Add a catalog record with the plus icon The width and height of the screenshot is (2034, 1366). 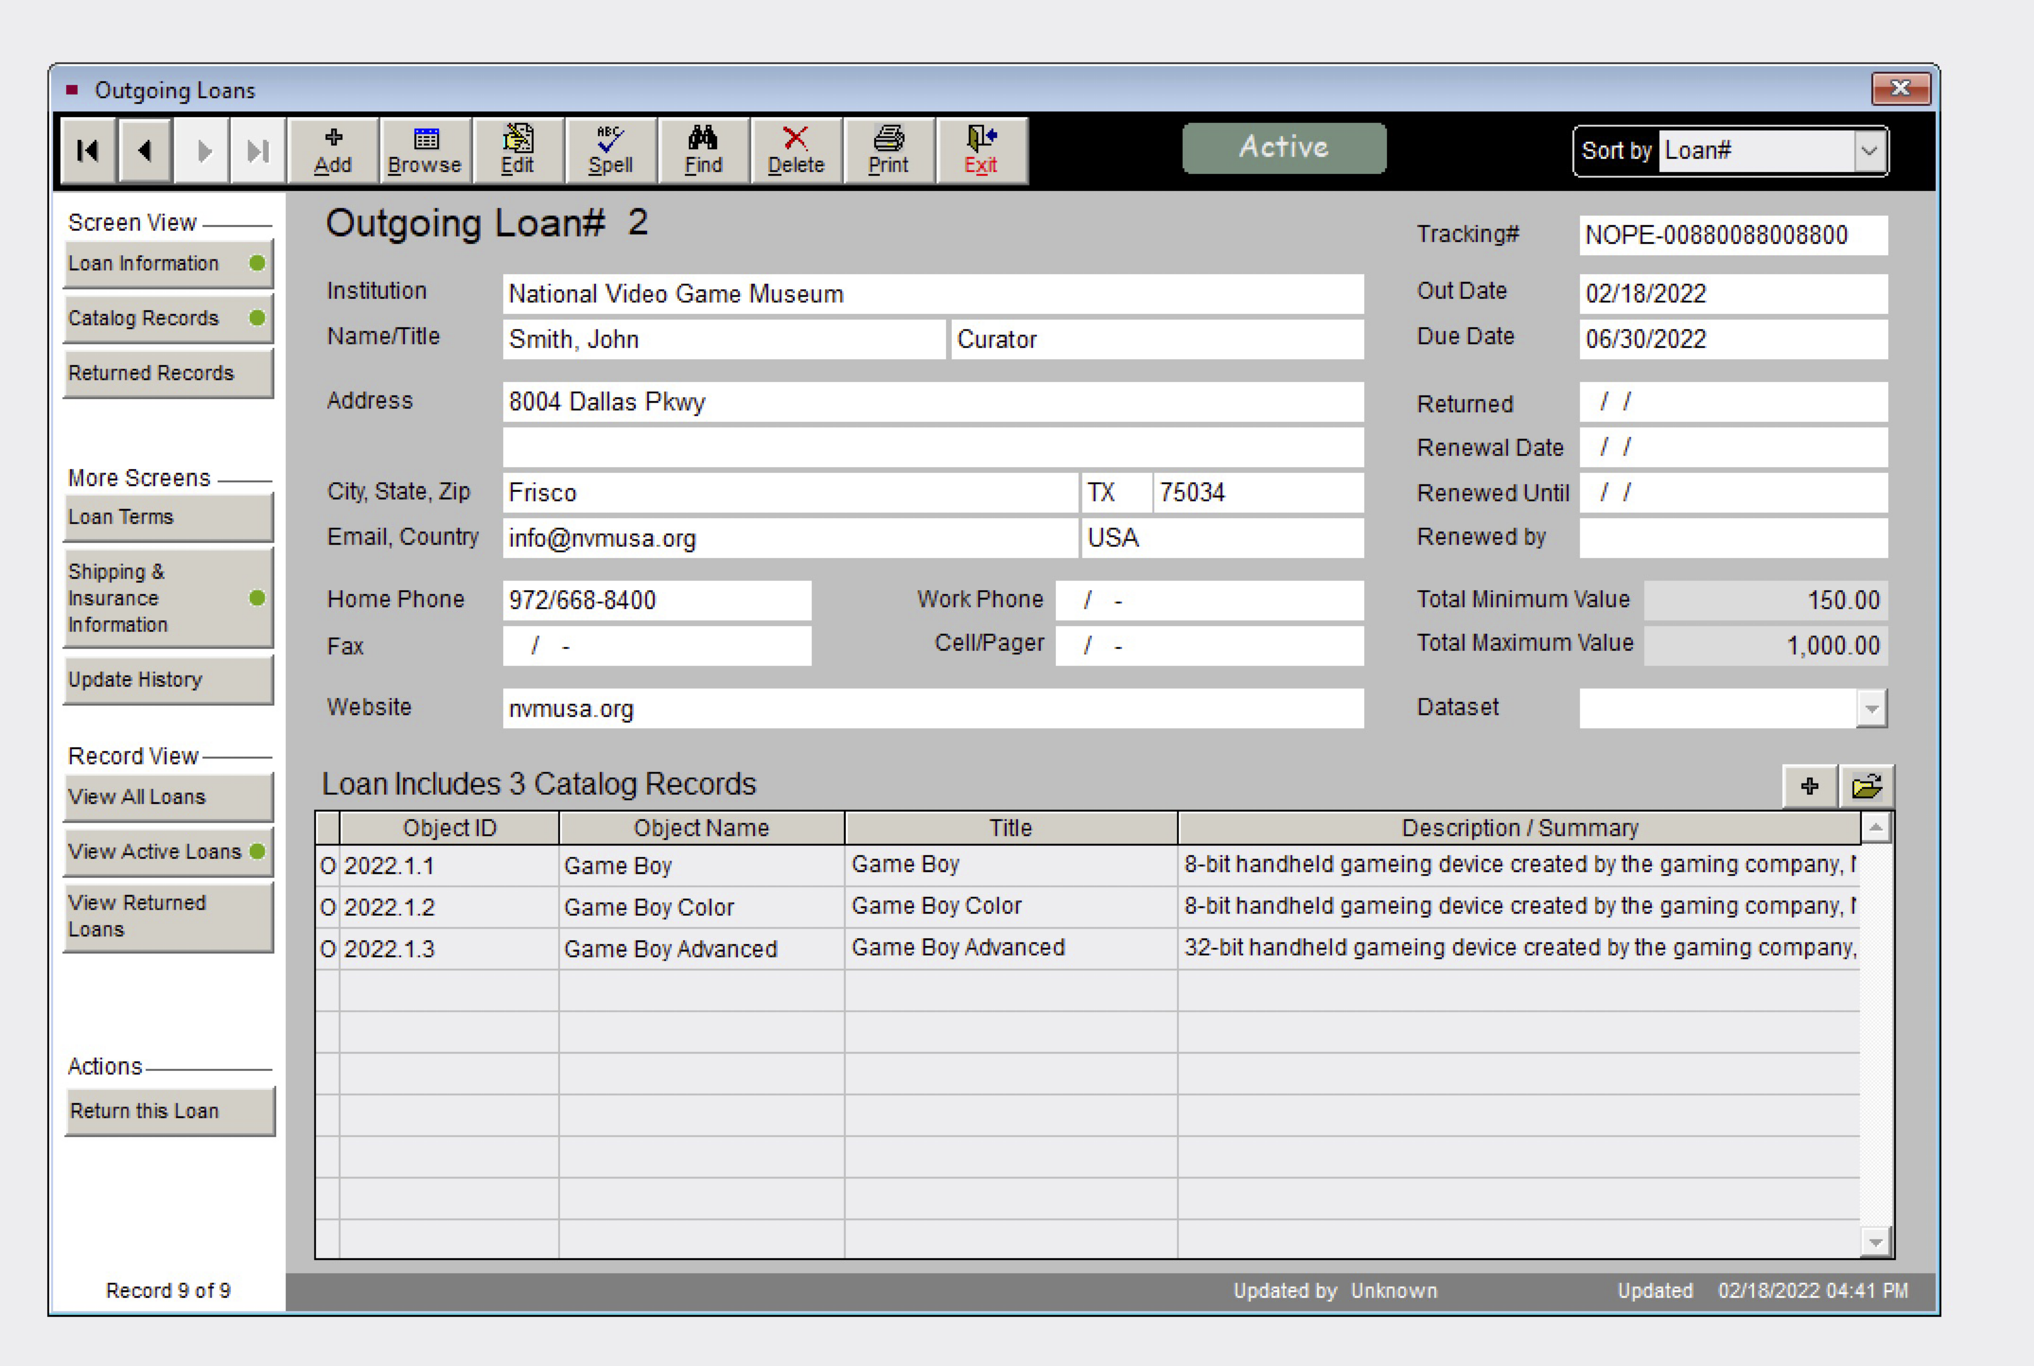(x=1809, y=787)
